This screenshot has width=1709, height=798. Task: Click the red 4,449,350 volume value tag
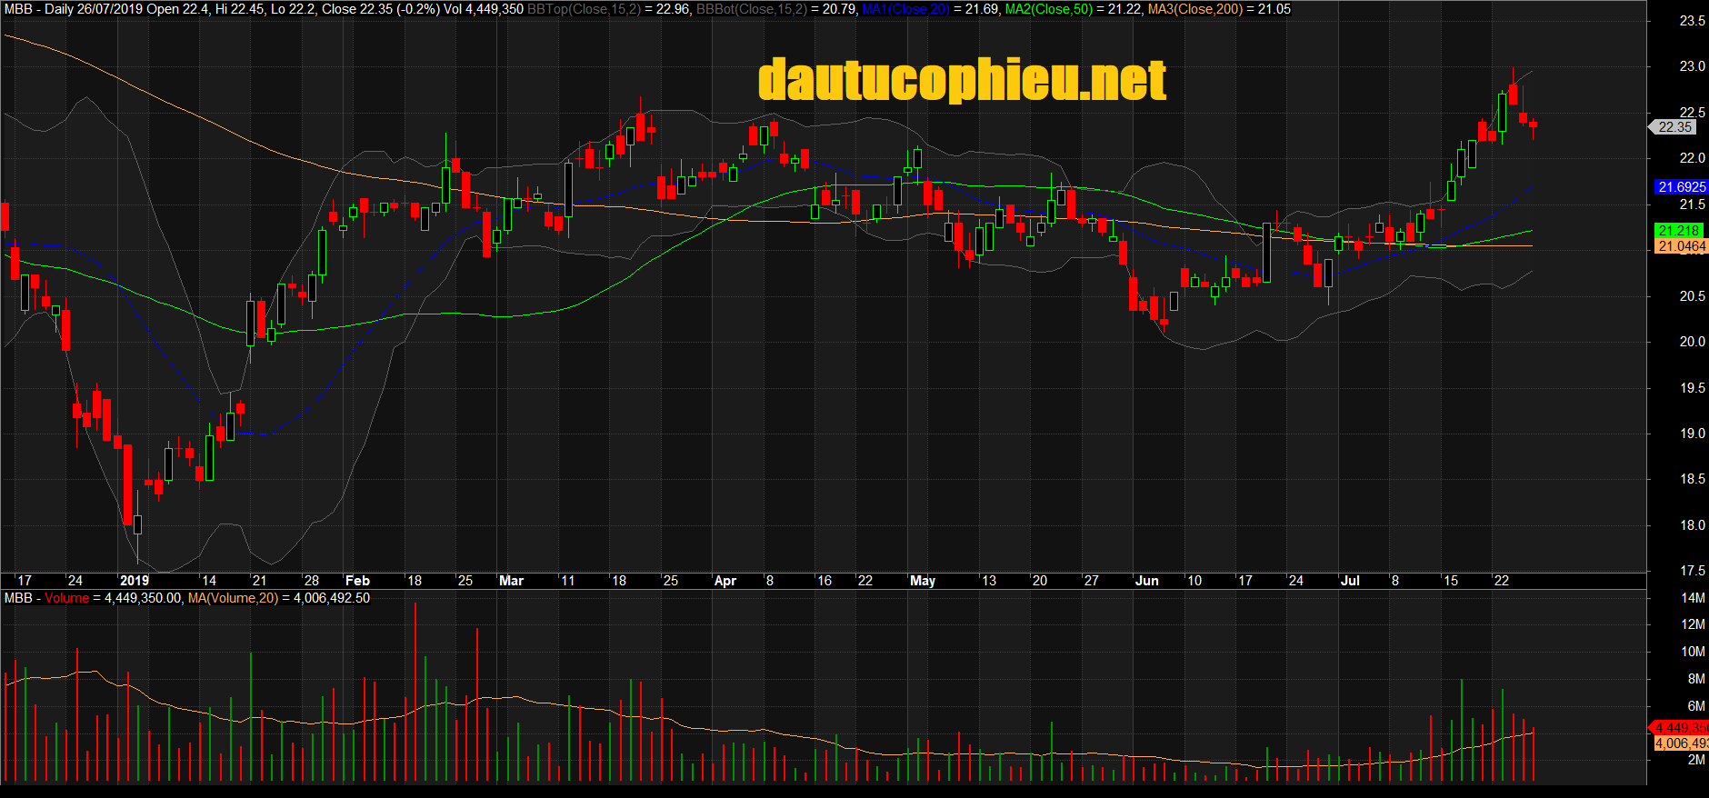(1681, 728)
